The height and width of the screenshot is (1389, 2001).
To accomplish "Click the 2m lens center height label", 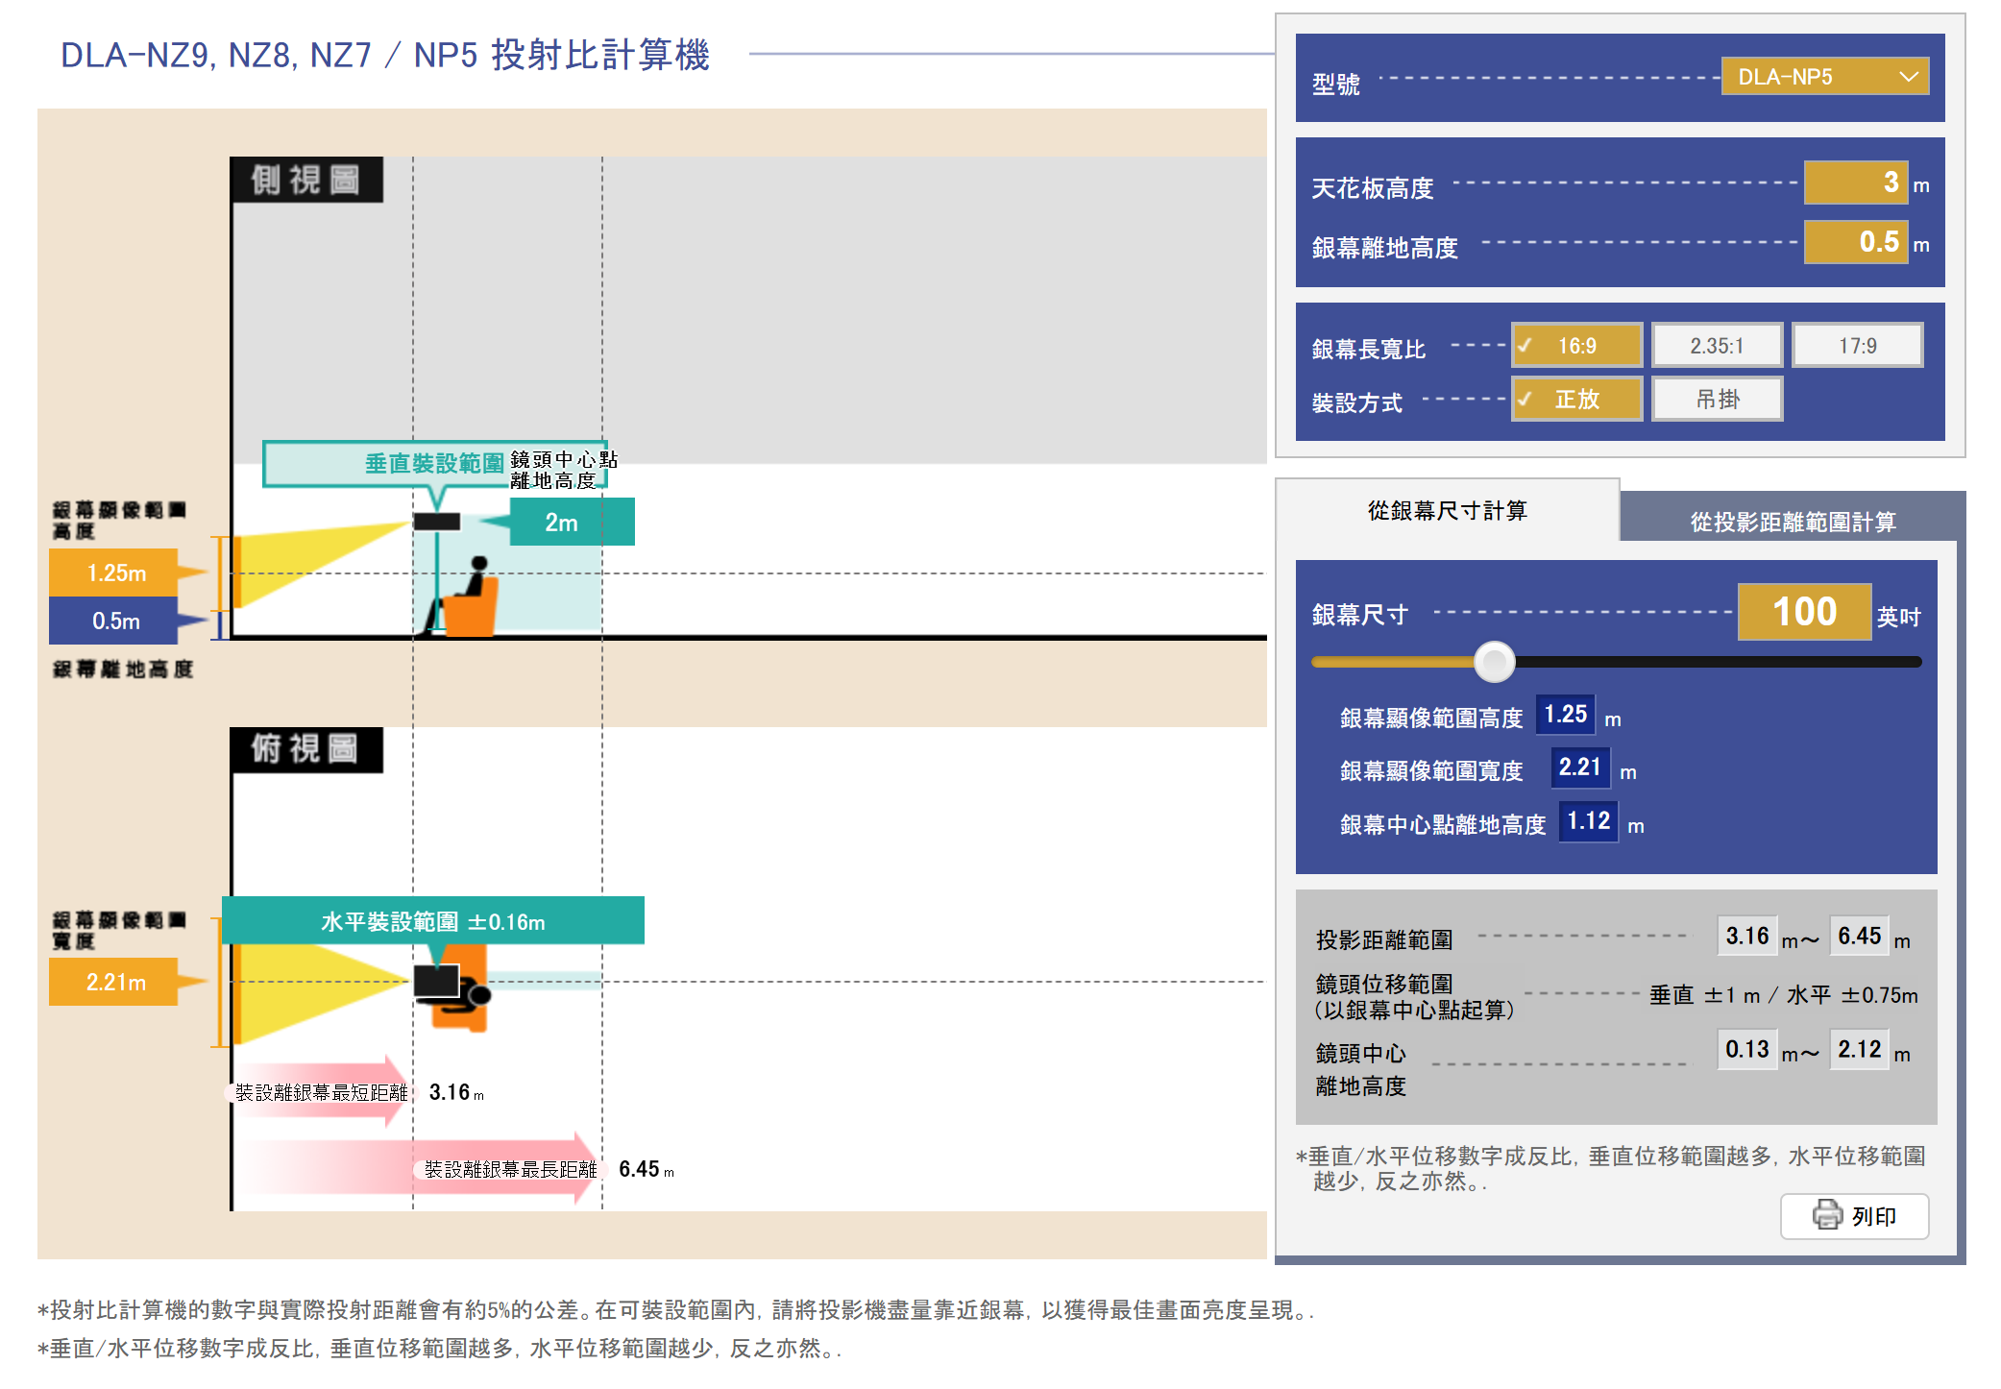I will tap(572, 522).
